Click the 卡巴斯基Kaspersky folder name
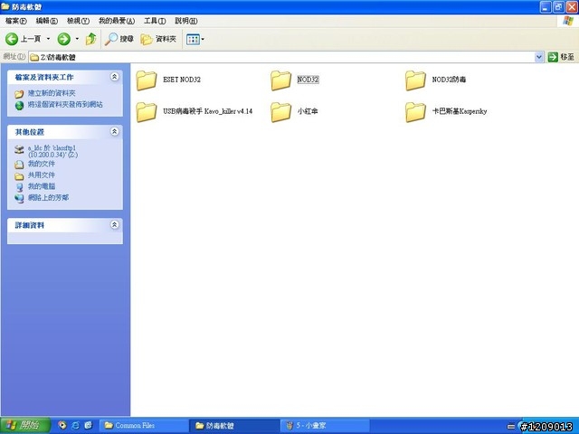This screenshot has height=434, width=579. [x=460, y=111]
